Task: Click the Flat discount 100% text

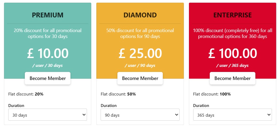Action: 212,94
